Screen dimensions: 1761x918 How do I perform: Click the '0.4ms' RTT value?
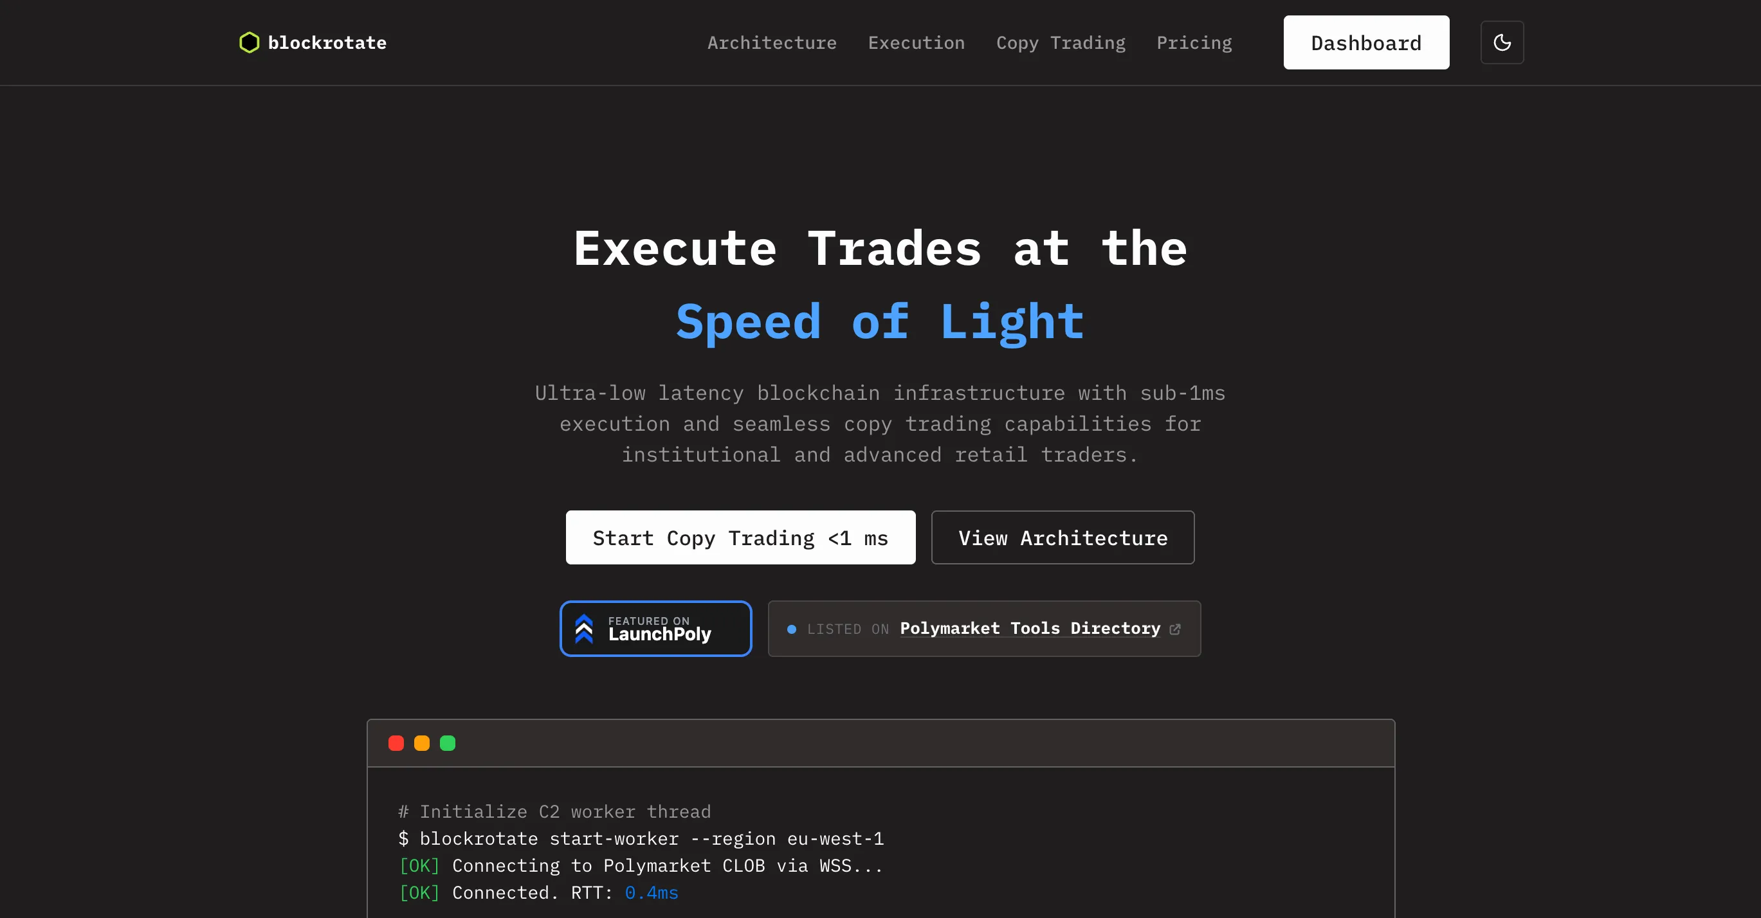[652, 893]
